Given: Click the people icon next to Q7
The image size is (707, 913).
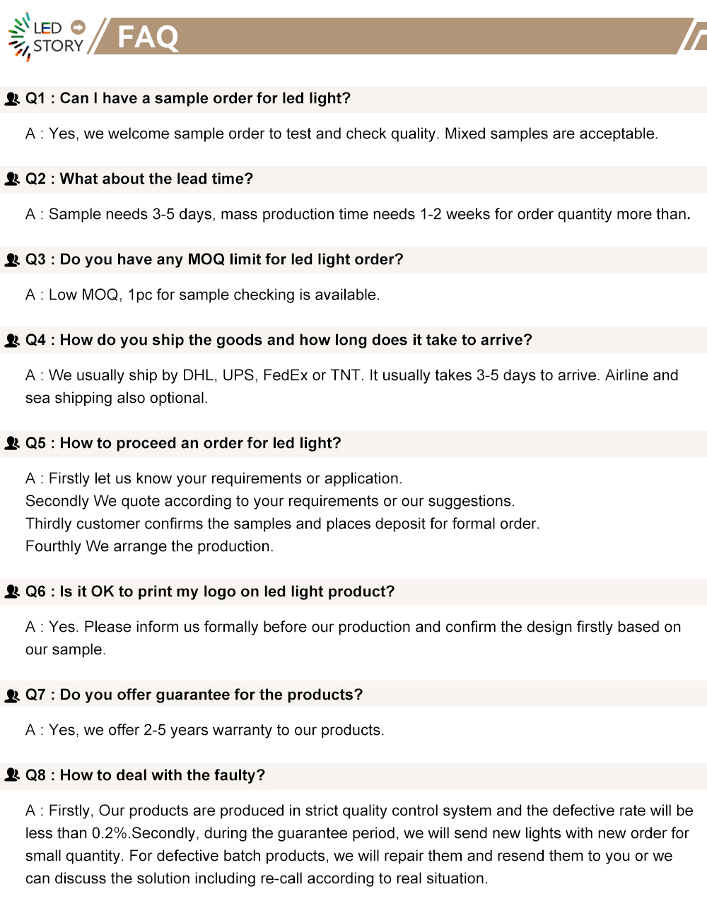Looking at the screenshot, I should coord(12,695).
